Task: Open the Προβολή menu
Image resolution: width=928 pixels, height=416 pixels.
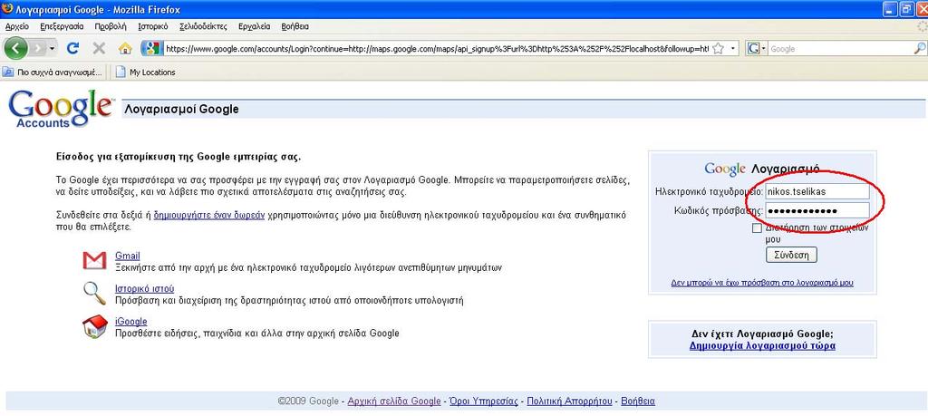Action: tap(110, 26)
